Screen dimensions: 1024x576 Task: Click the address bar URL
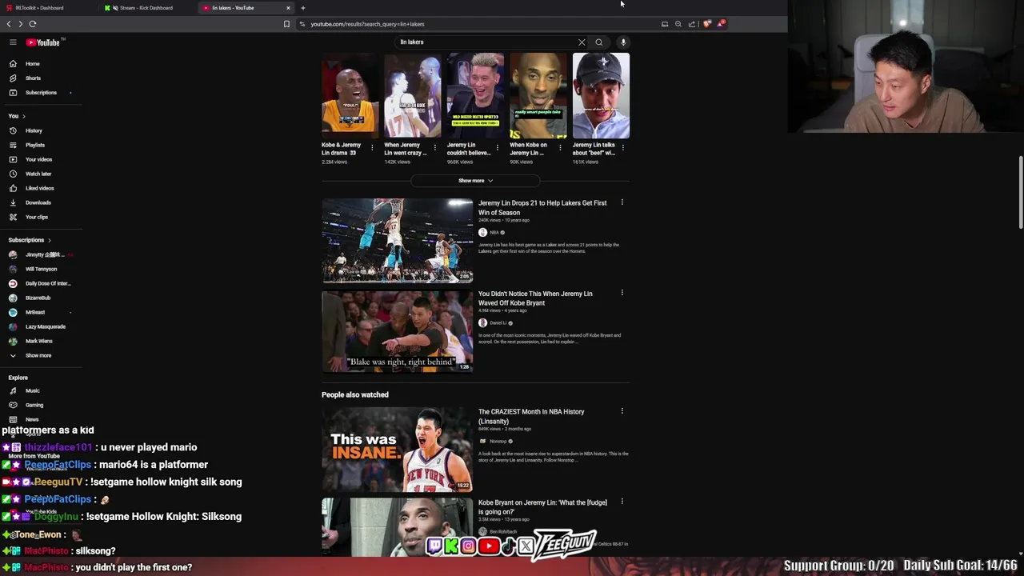[367, 24]
